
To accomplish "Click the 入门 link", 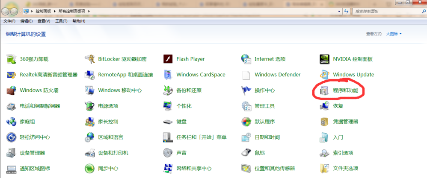I will pyautogui.click(x=338, y=137).
